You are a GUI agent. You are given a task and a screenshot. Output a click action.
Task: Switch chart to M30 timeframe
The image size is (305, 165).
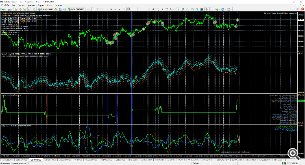point(102,9)
